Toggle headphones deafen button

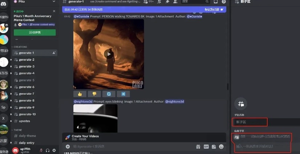click(x=48, y=150)
